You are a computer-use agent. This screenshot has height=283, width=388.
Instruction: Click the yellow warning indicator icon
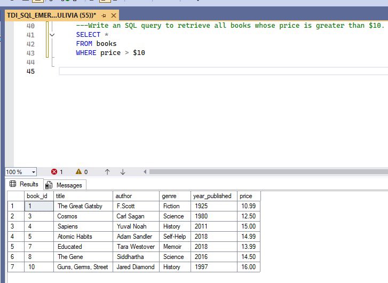[78, 172]
